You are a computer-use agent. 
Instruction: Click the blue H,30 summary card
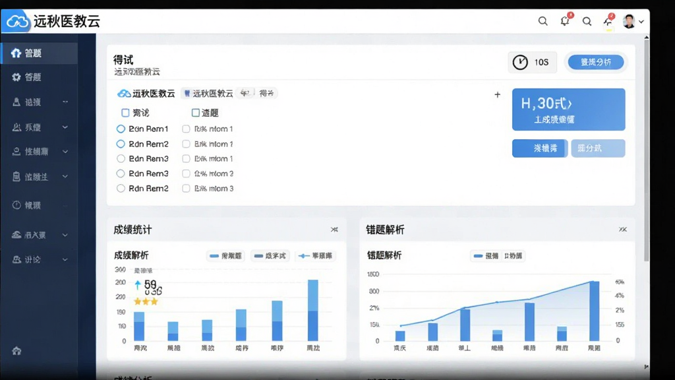[x=568, y=110]
